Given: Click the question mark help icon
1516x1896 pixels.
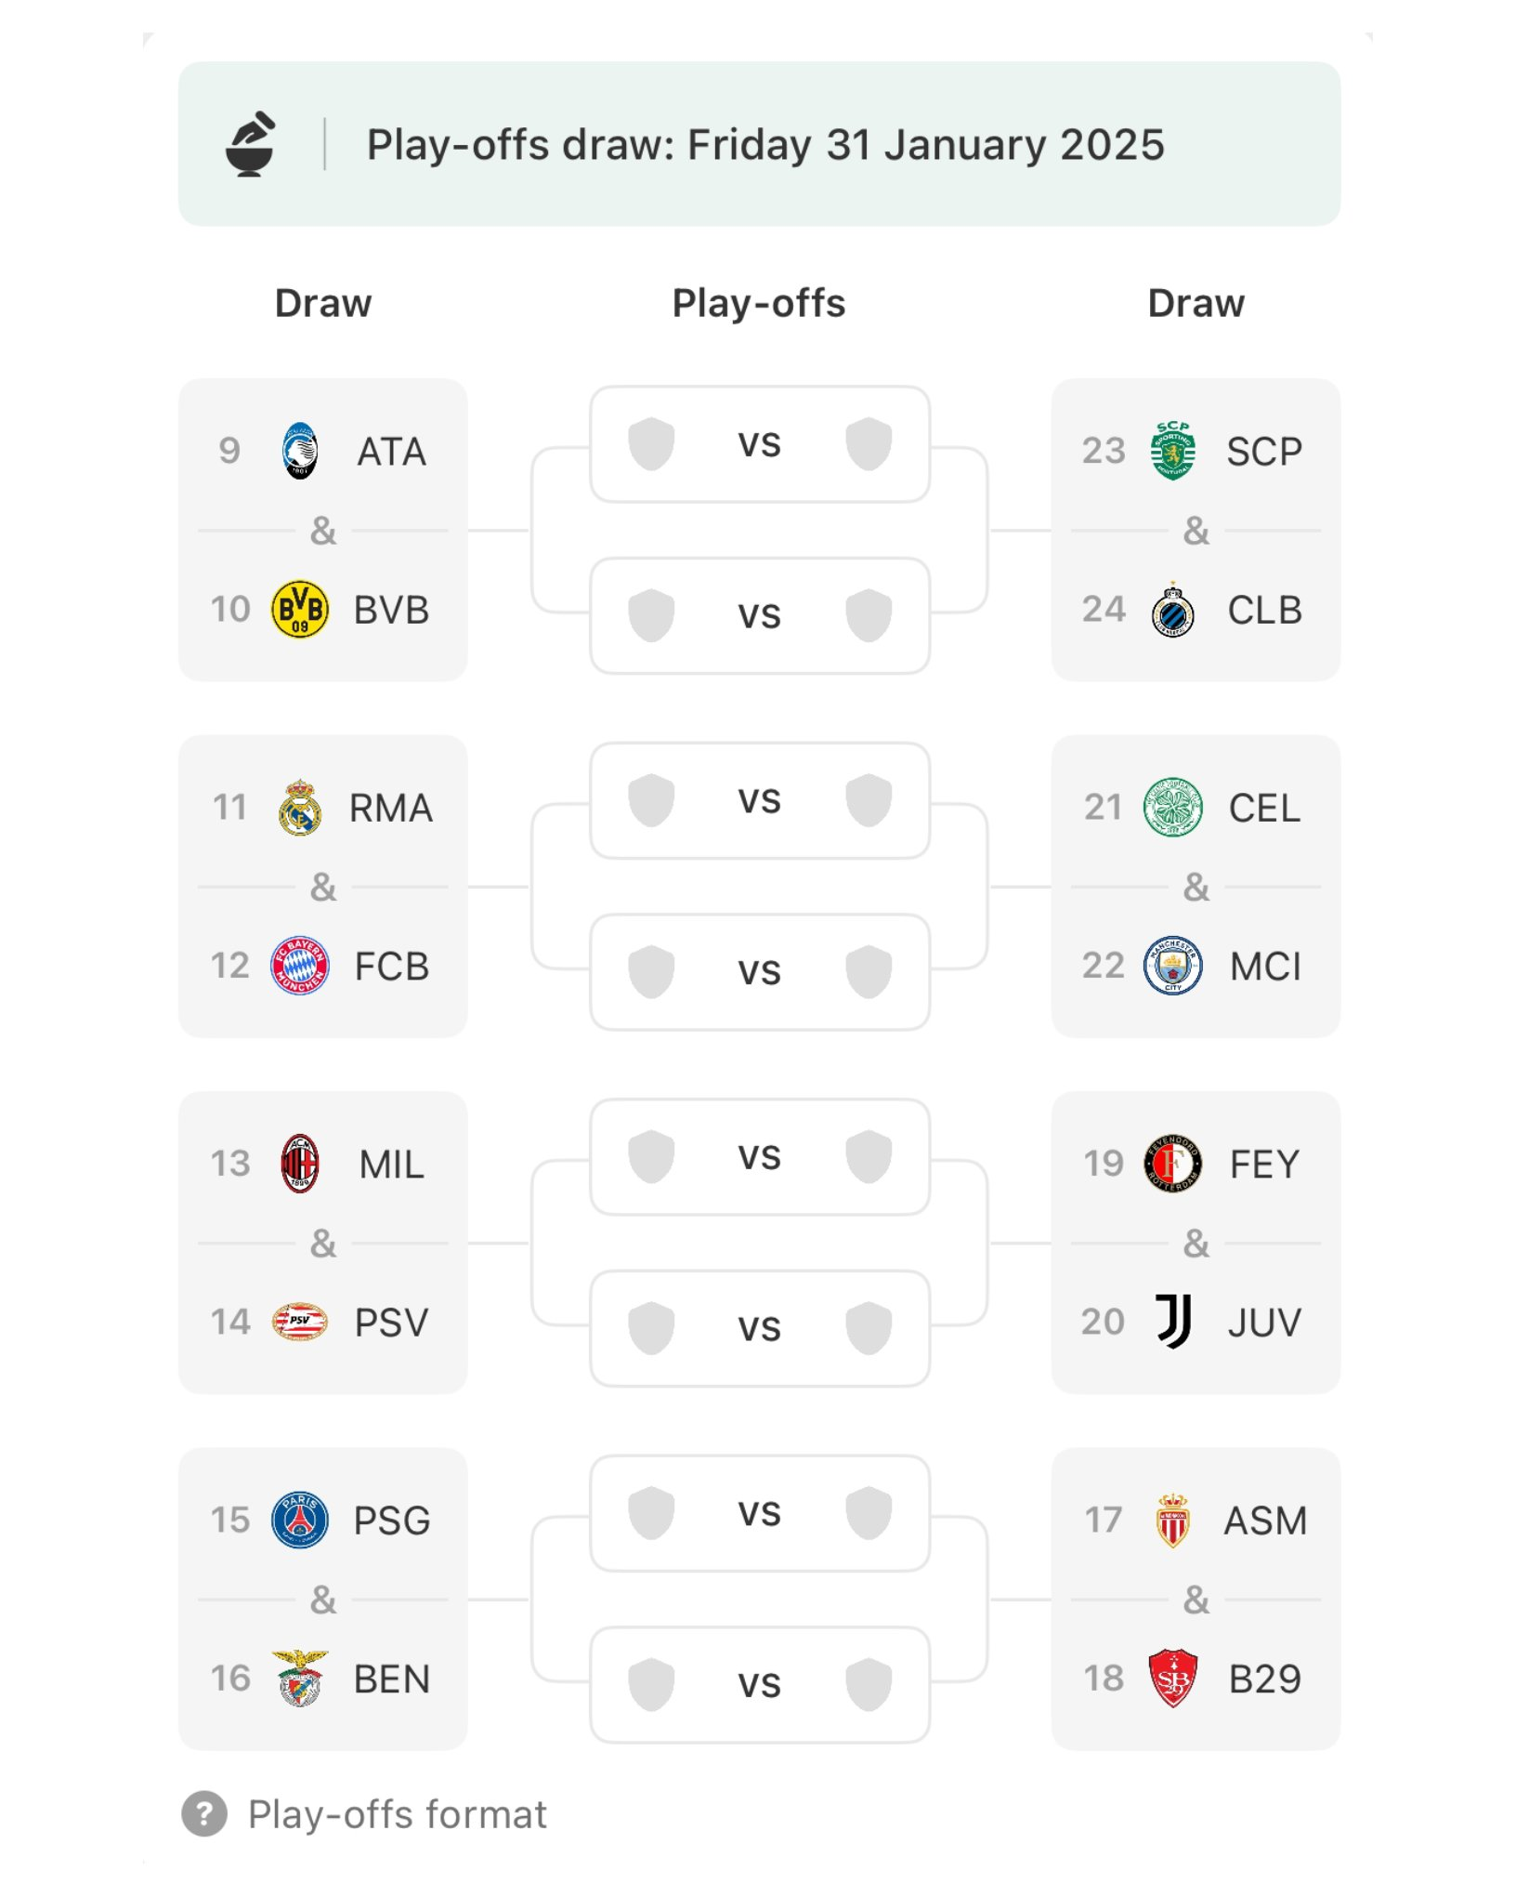Looking at the screenshot, I should tap(204, 1813).
